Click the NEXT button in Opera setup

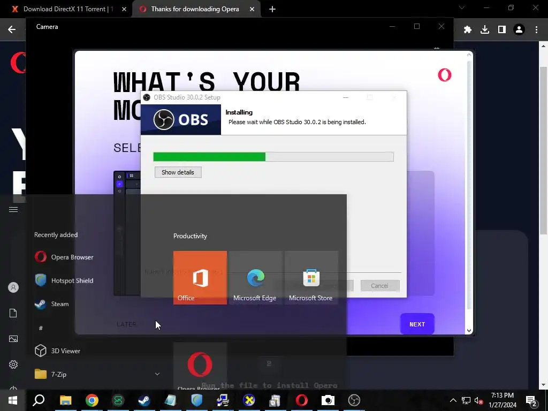coord(417,324)
